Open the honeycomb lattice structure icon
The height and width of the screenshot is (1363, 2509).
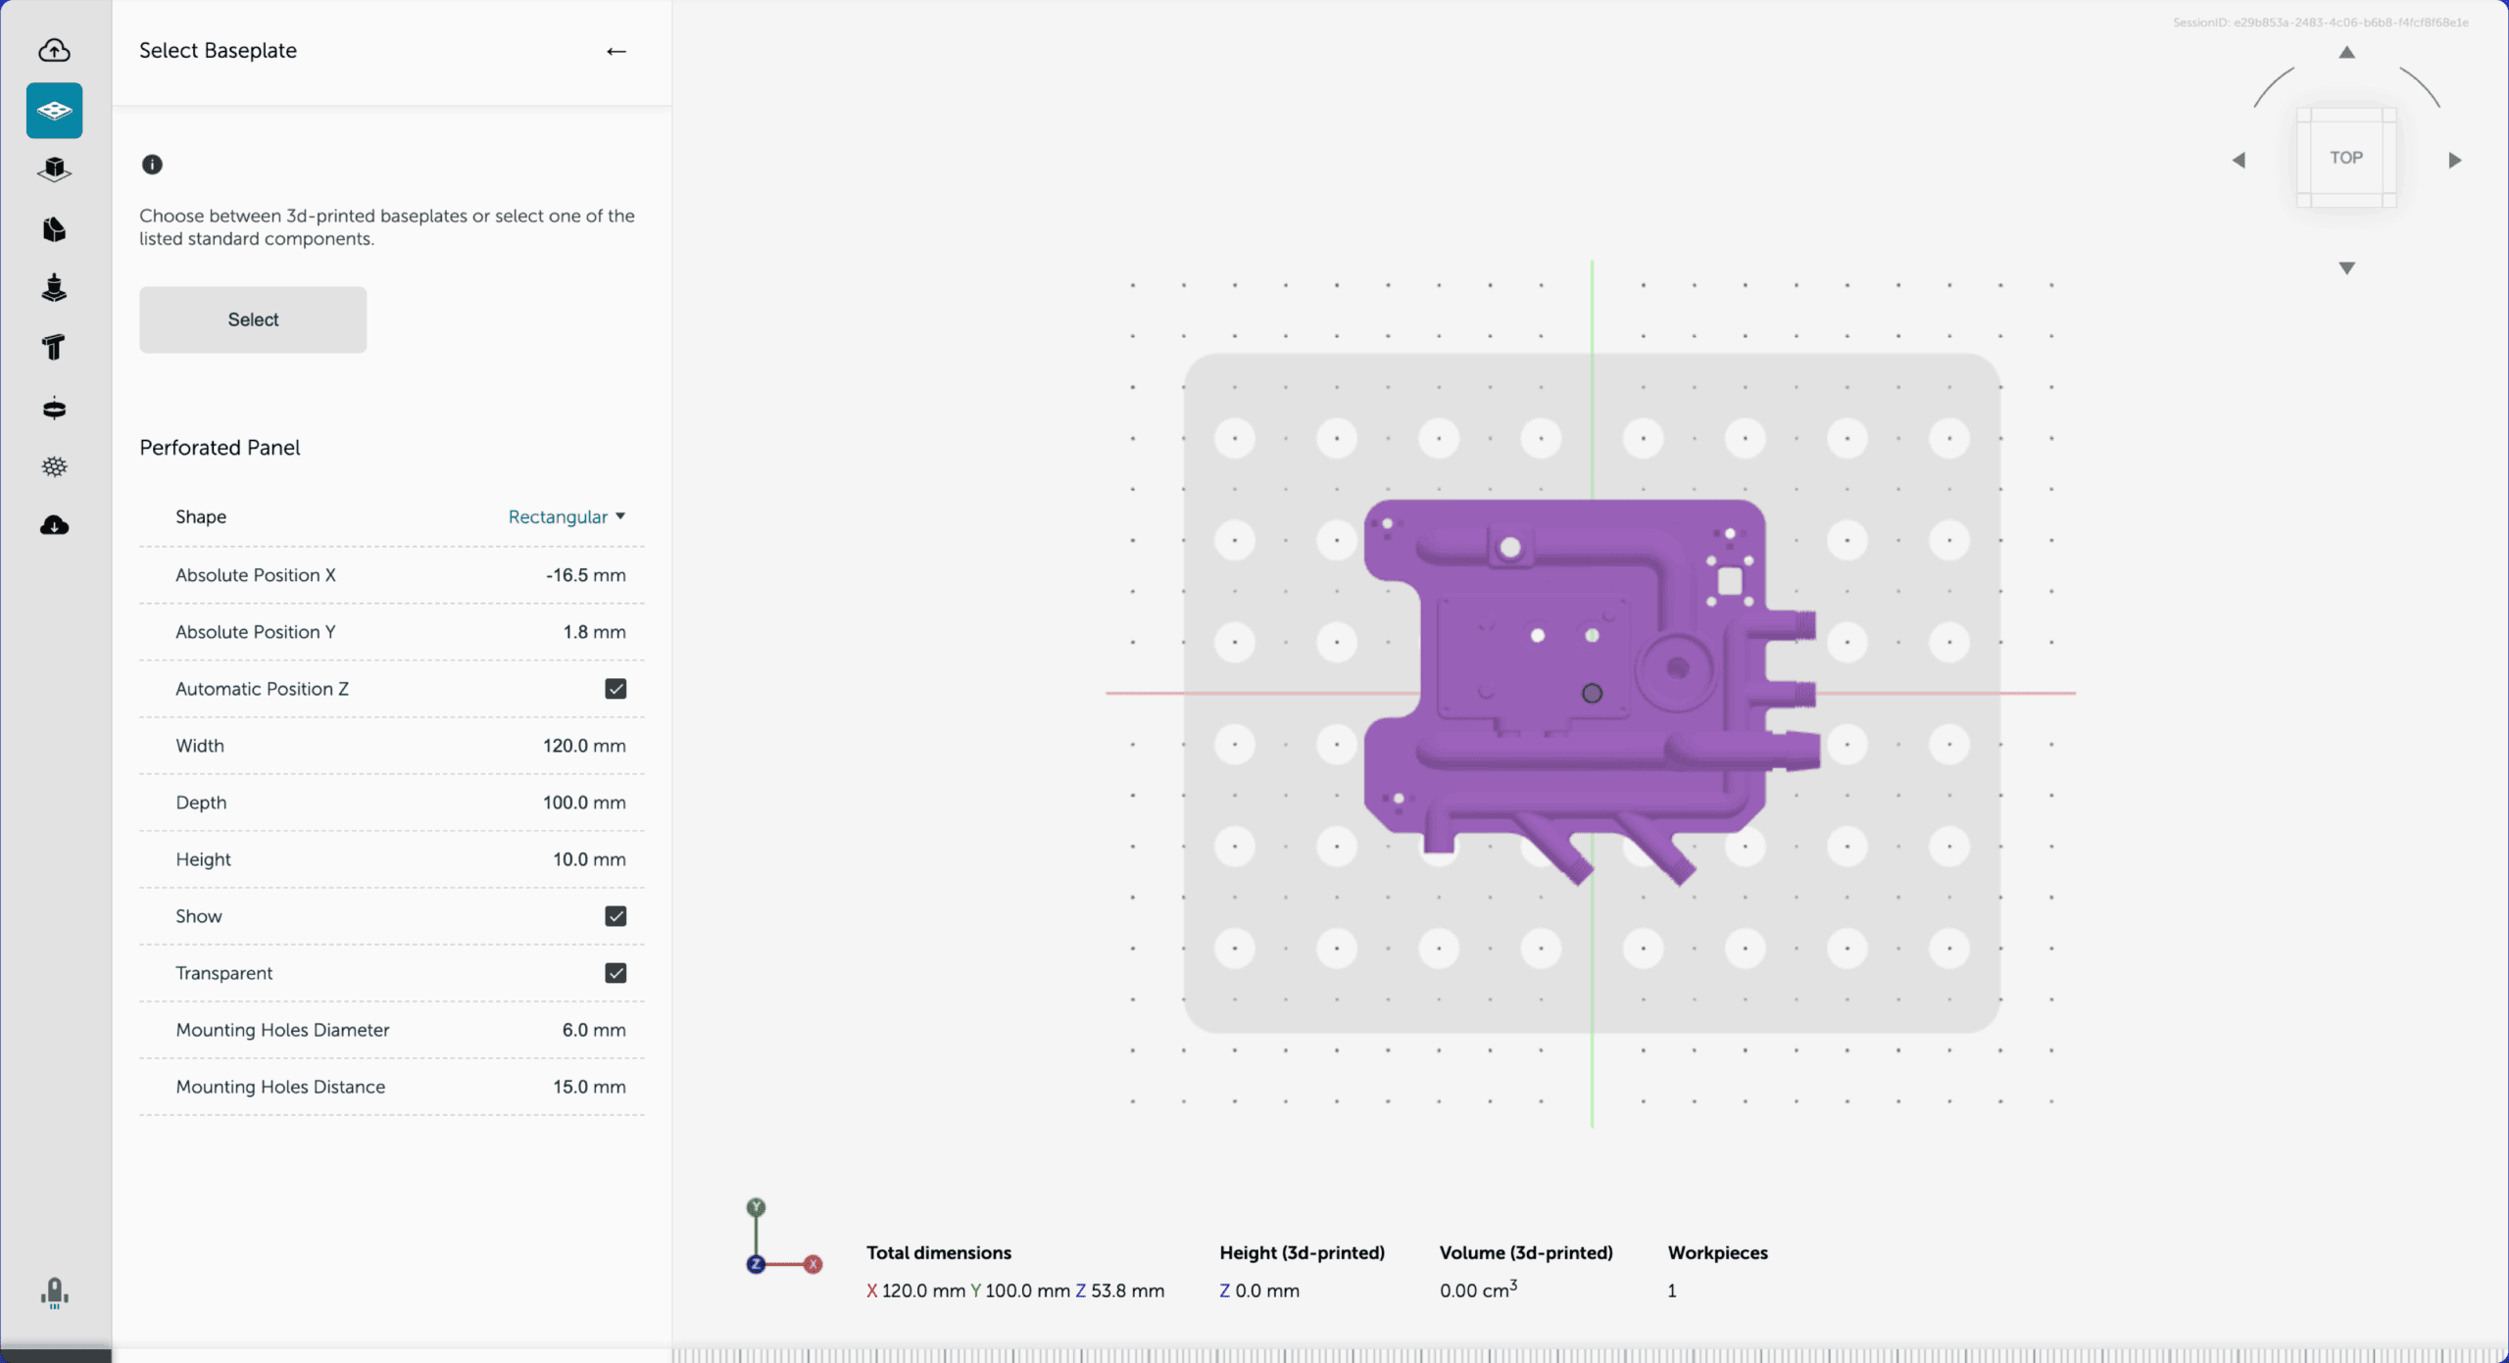point(54,466)
